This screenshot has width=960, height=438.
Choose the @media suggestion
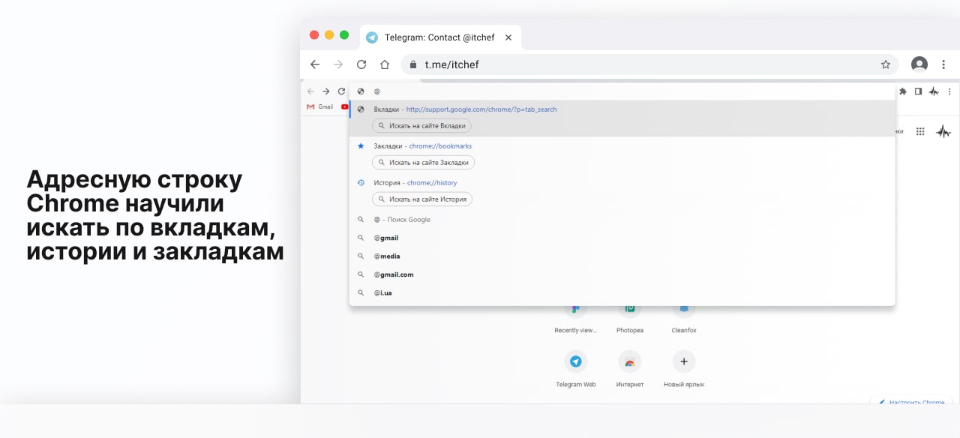click(x=622, y=256)
